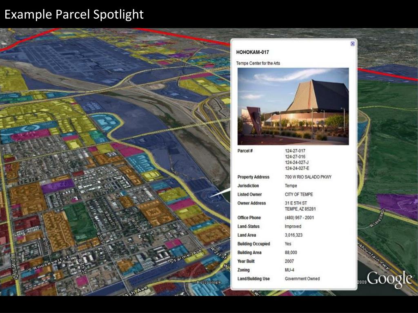
Task: Click owner address '31 E 5TH ST'
Action: coord(296,203)
